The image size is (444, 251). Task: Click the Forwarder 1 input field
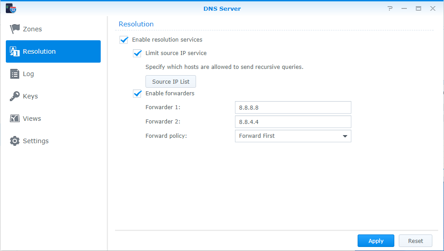[293, 107]
